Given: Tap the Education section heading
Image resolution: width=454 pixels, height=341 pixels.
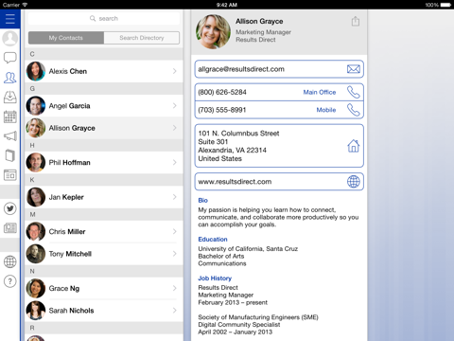Looking at the screenshot, I should 213,239.
